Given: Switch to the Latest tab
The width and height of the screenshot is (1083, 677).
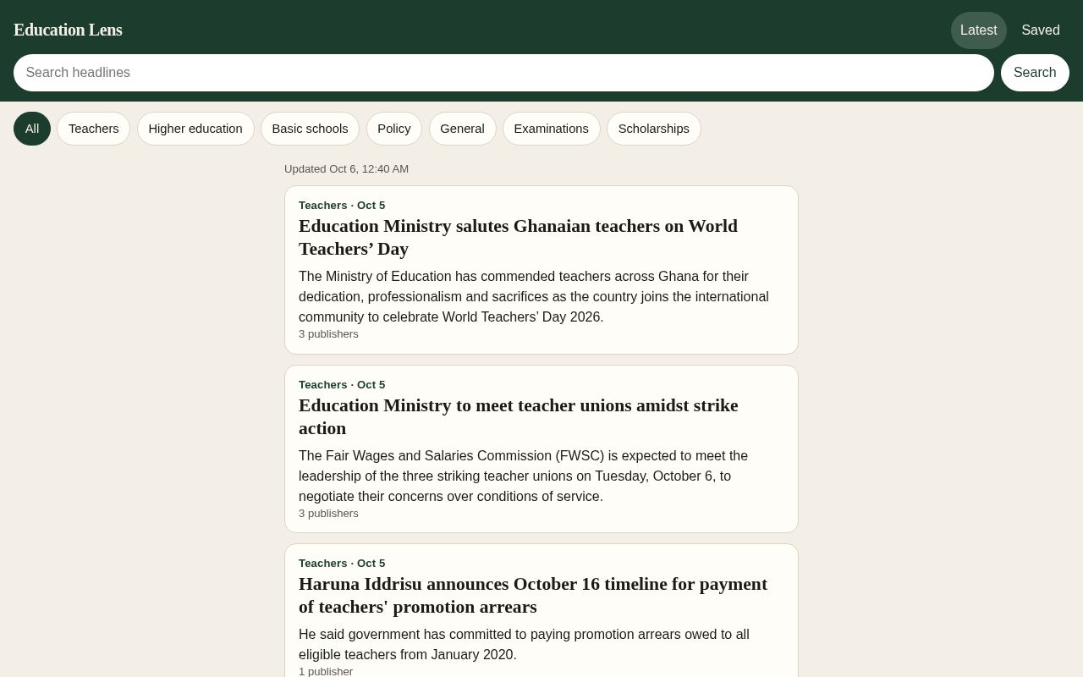Looking at the screenshot, I should click(x=978, y=30).
